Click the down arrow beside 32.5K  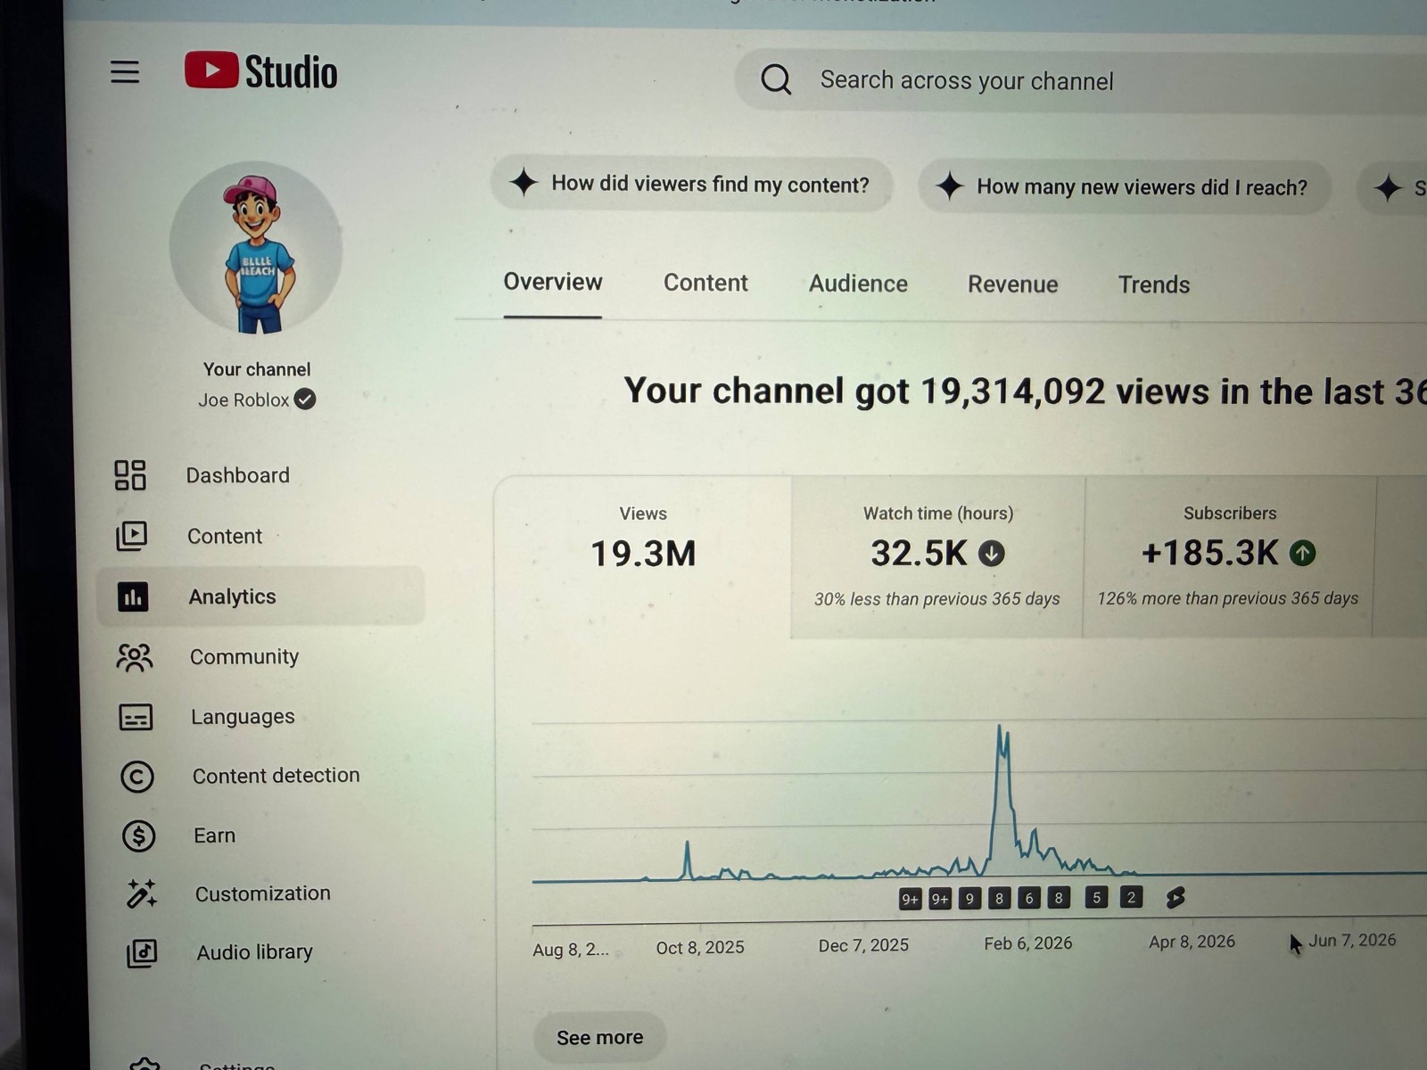click(x=992, y=554)
